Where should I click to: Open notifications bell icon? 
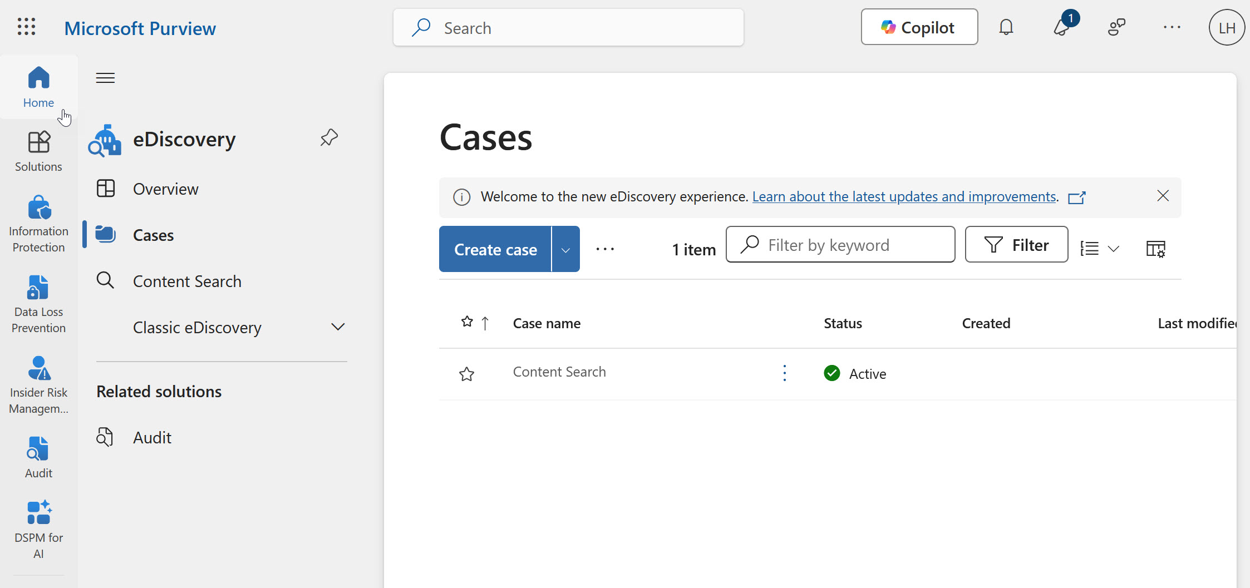tap(1006, 27)
